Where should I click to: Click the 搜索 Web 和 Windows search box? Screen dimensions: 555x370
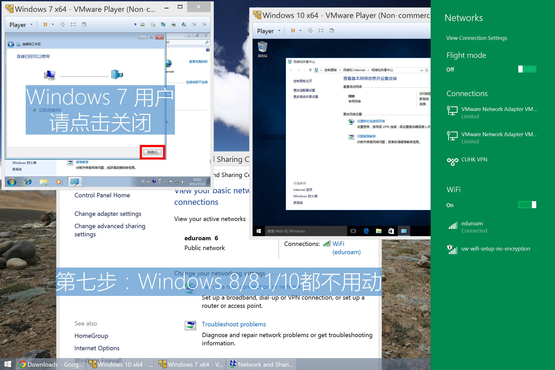point(306,231)
